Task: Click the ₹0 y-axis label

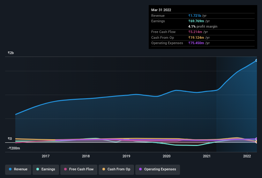Action: coord(10,139)
